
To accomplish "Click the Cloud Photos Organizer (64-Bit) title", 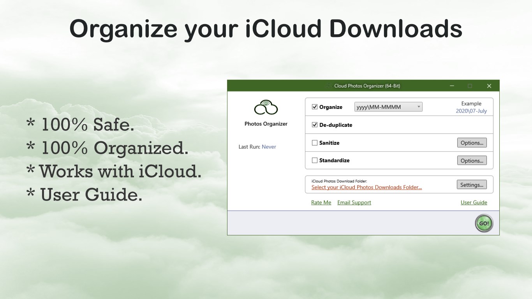I will pyautogui.click(x=367, y=86).
